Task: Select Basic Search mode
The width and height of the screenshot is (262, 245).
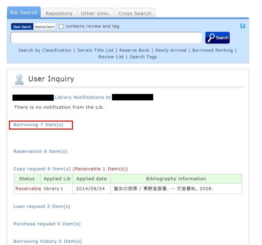Action: coord(22,27)
